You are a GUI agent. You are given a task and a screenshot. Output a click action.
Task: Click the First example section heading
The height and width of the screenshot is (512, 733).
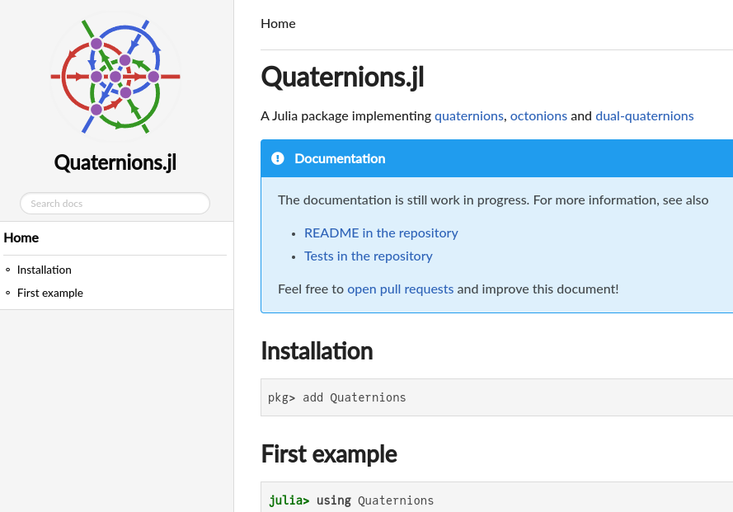click(328, 453)
